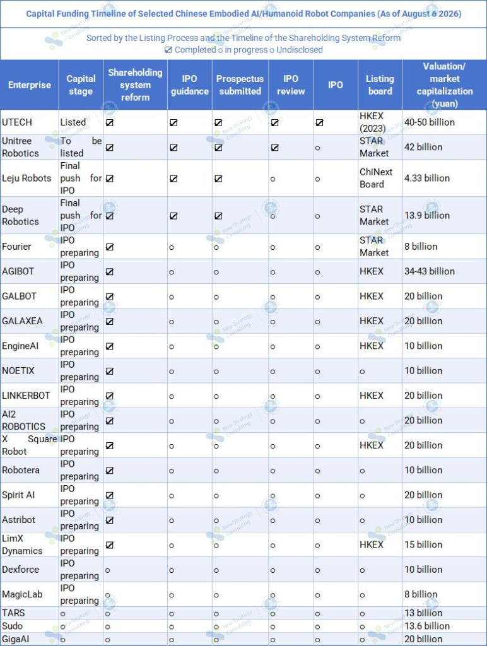Select the AI2 ROBOTICS enterprise cell
Image resolution: width=487 pixels, height=646 pixels.
(x=29, y=420)
